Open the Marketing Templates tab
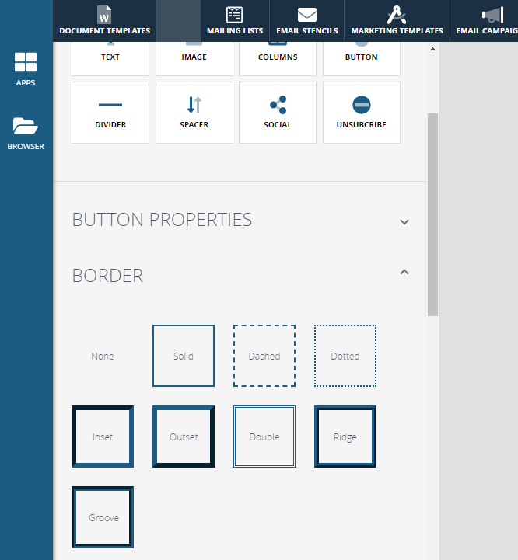This screenshot has width=518, height=560. 397,21
